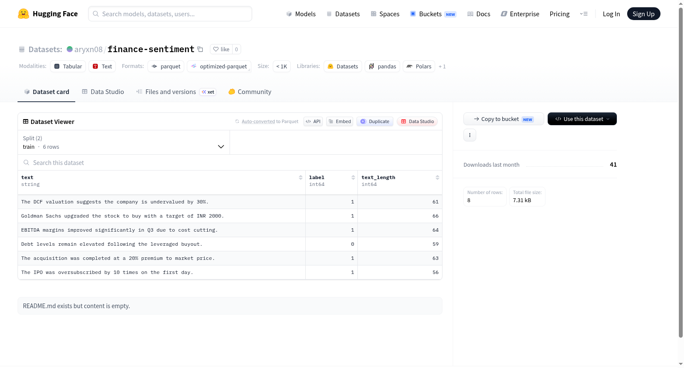Select the parquet format tag
Viewport: 684px width, 368px height.
coord(166,66)
